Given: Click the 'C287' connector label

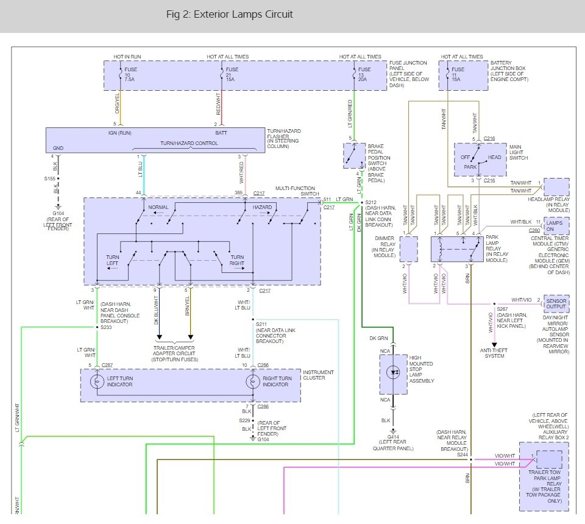Looking at the screenshot, I should click(x=107, y=365).
